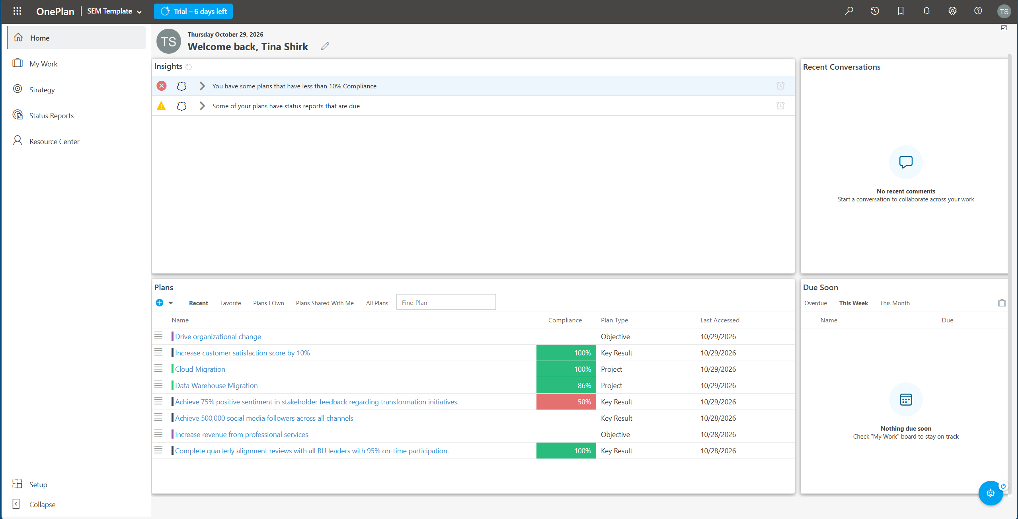Open the bookmarks icon in header

(901, 11)
